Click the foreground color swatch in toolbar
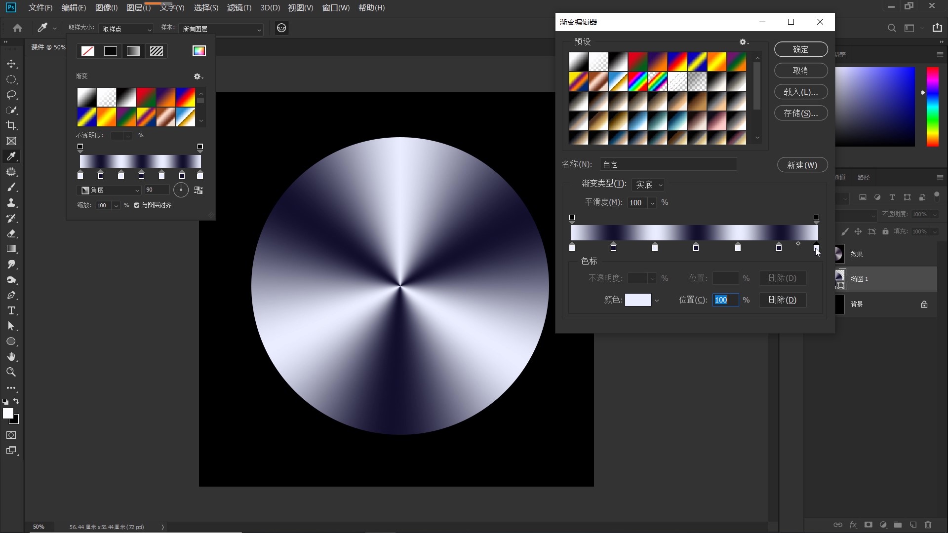 pos(8,414)
